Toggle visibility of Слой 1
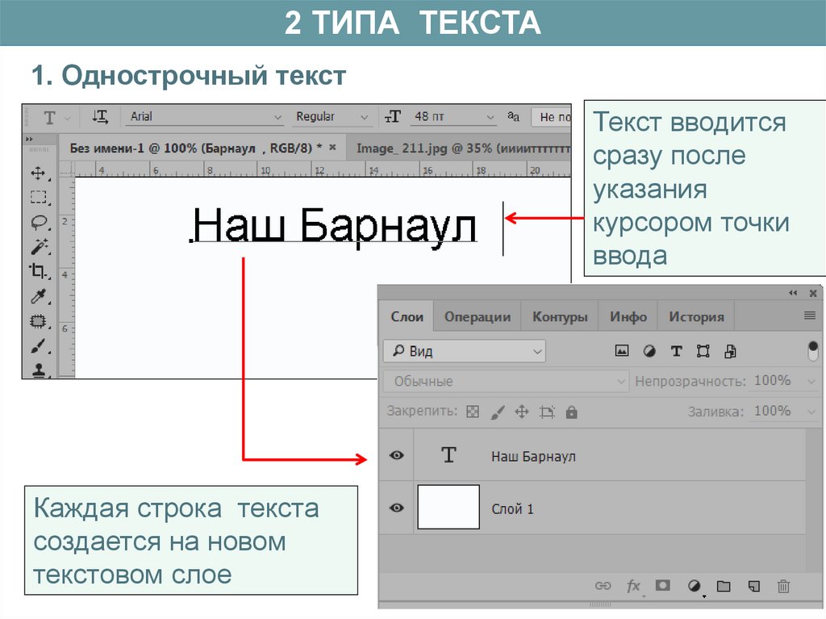 396,508
